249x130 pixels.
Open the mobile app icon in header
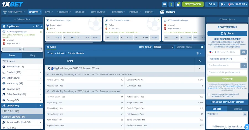point(165,4)
